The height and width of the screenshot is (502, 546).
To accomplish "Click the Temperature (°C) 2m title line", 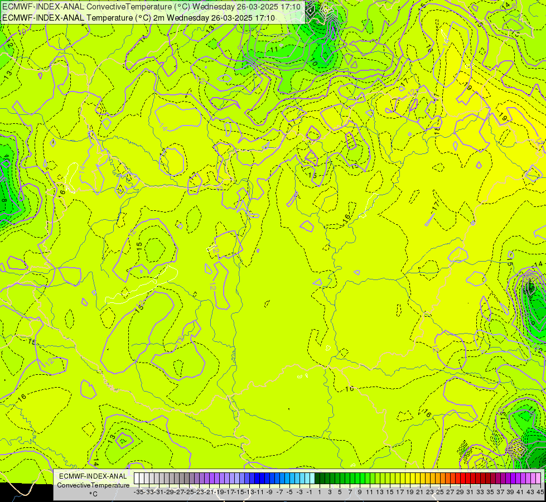I will (x=138, y=18).
